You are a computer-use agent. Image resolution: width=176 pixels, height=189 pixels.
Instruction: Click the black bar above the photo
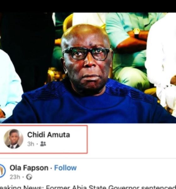88,6
